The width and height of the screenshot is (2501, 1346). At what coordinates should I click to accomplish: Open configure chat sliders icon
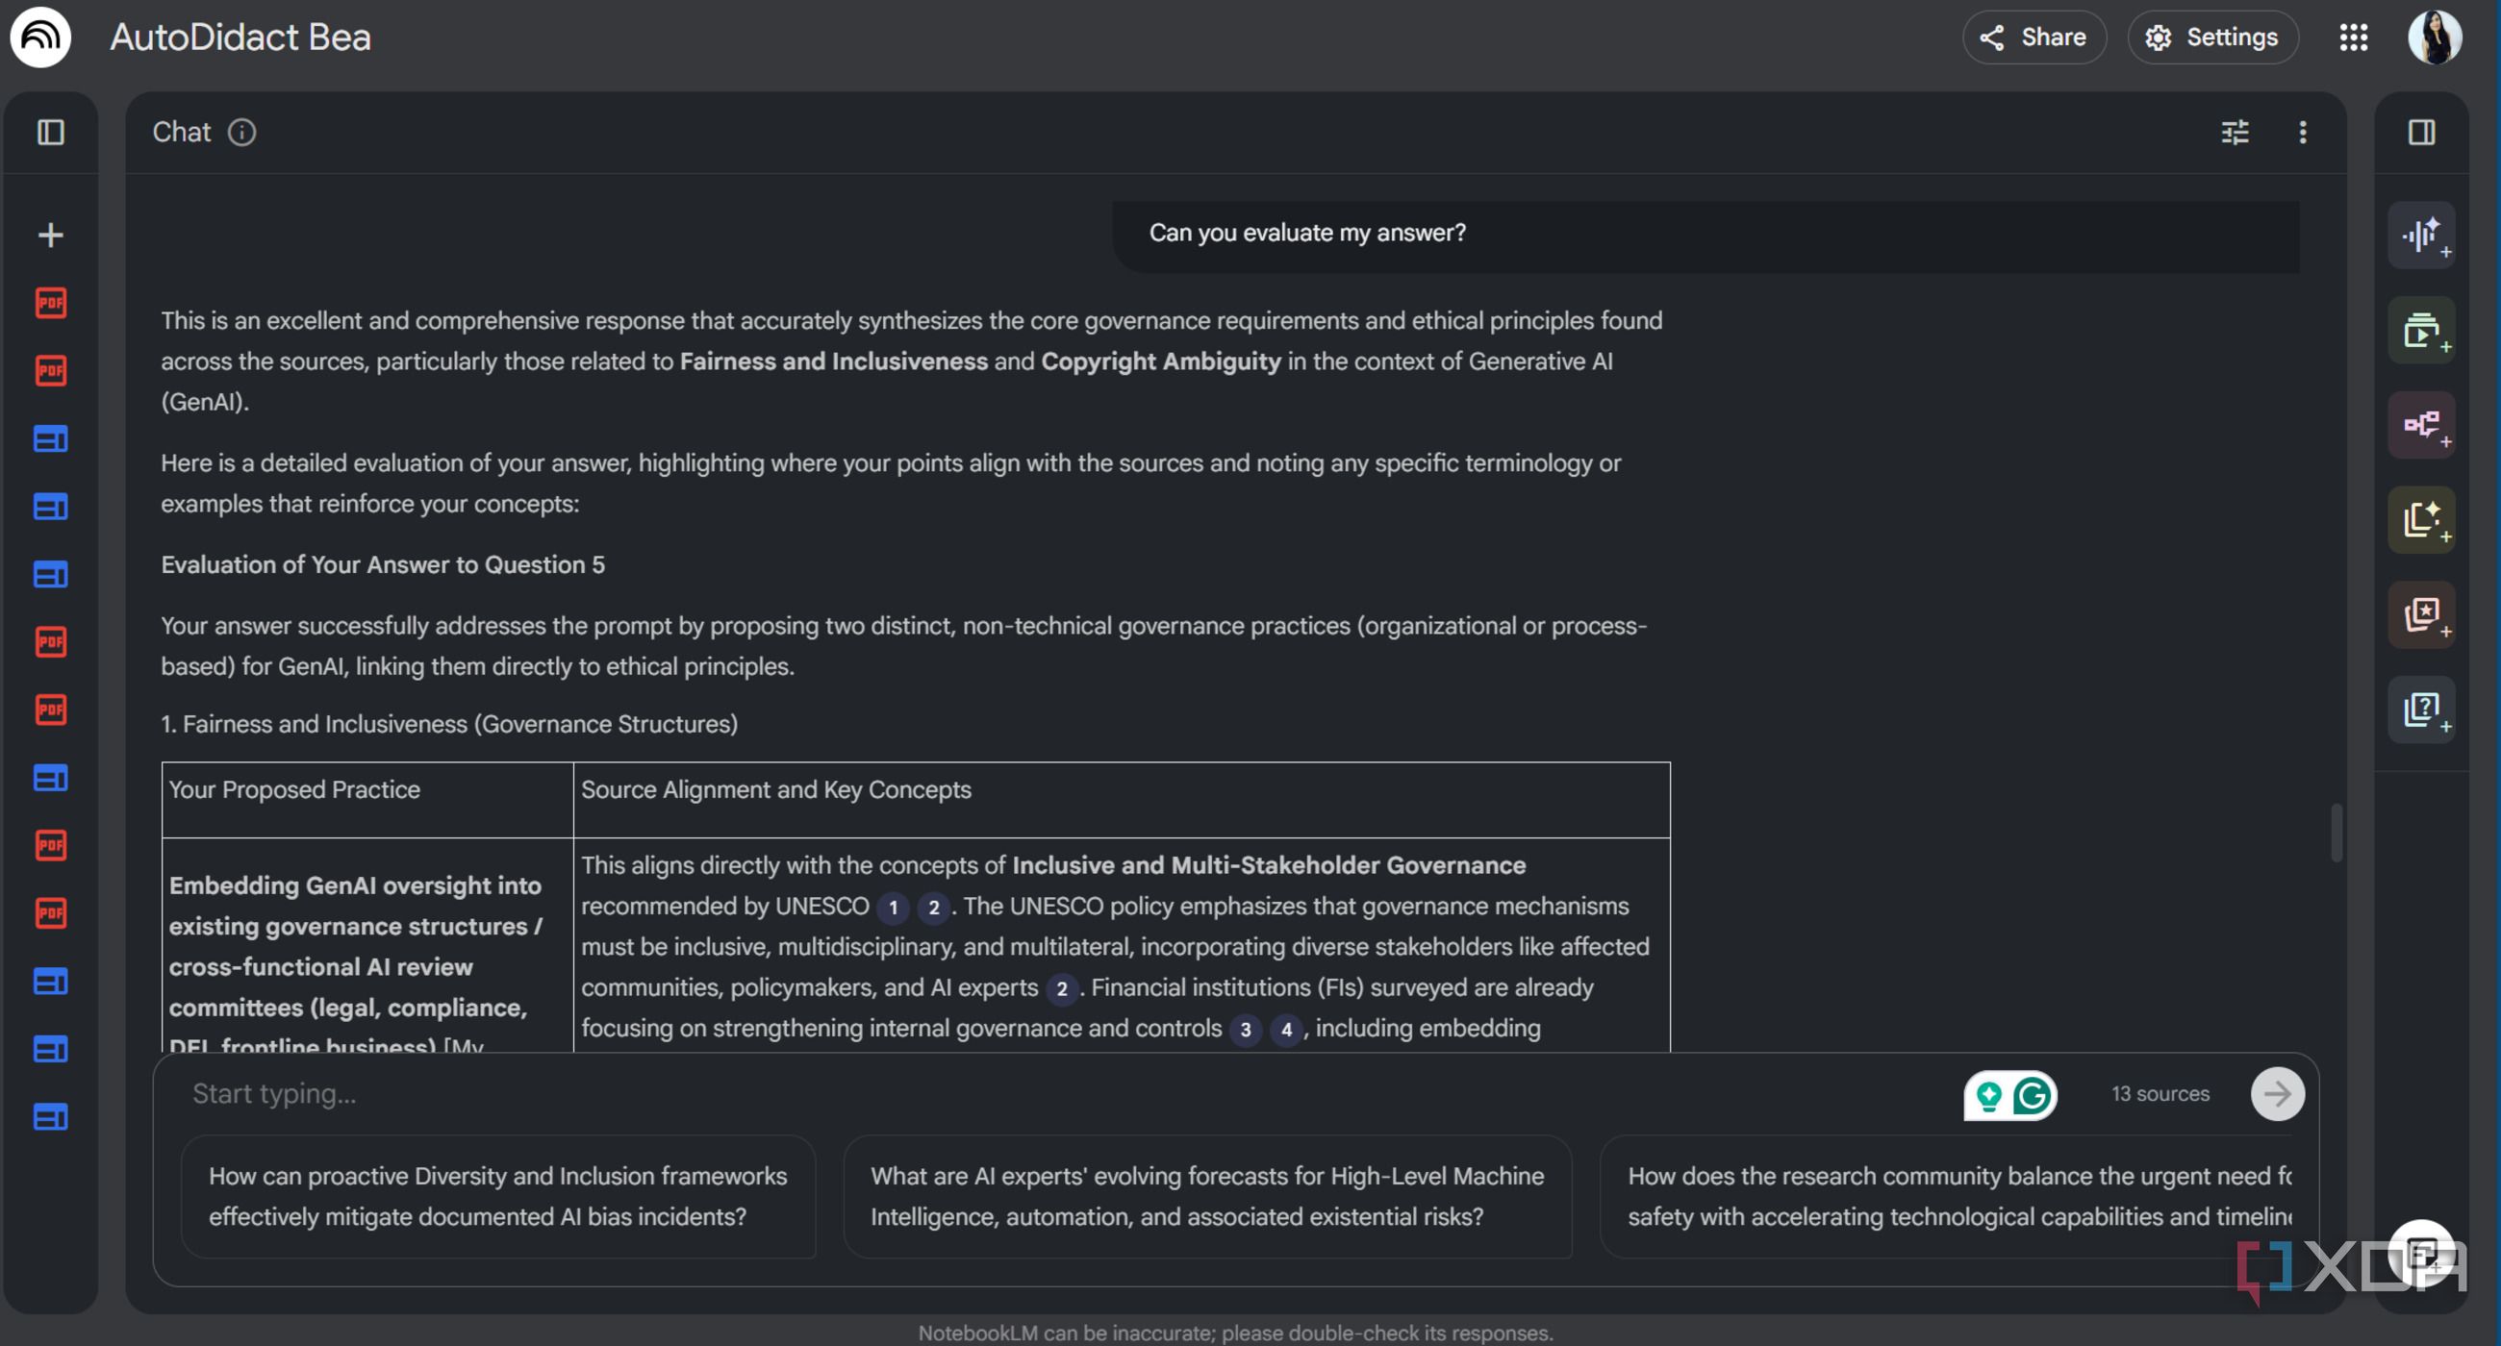pos(2235,132)
